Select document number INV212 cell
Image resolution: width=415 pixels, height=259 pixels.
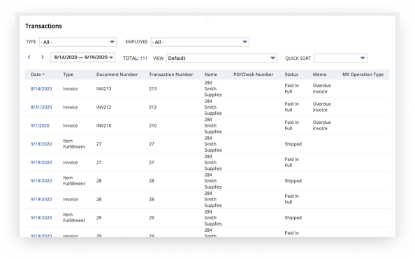click(x=103, y=107)
